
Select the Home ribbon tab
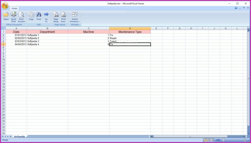[14, 8]
